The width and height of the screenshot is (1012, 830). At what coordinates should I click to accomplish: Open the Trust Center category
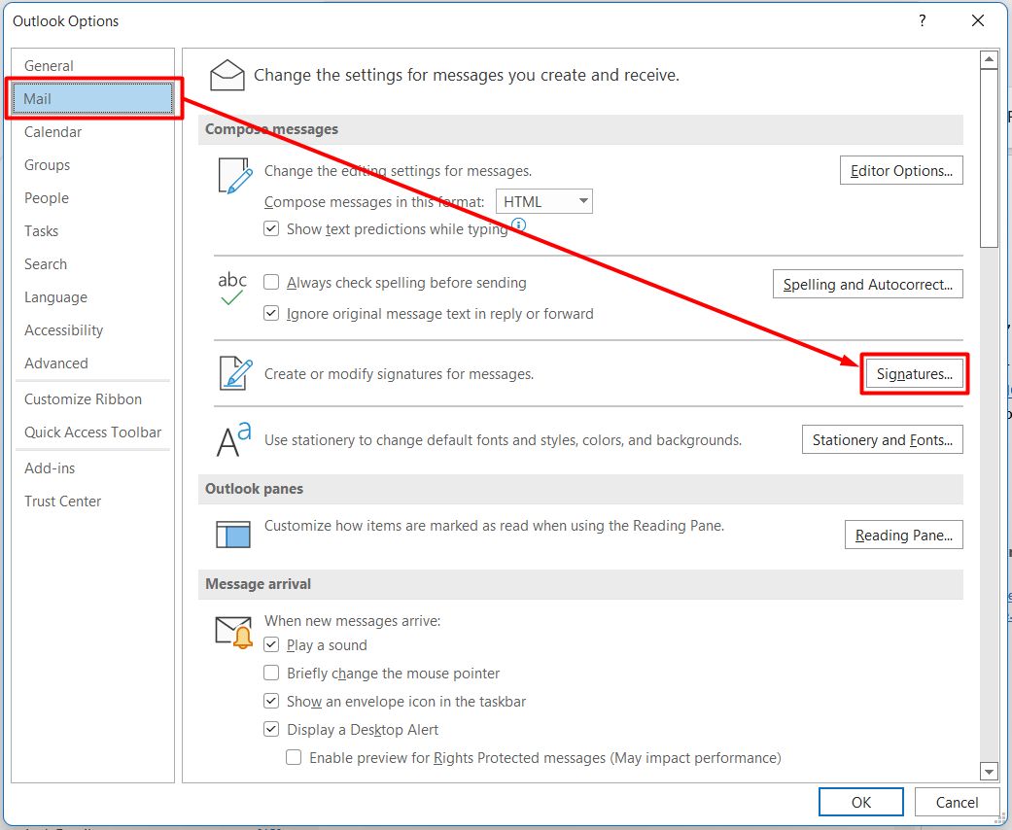click(93, 501)
